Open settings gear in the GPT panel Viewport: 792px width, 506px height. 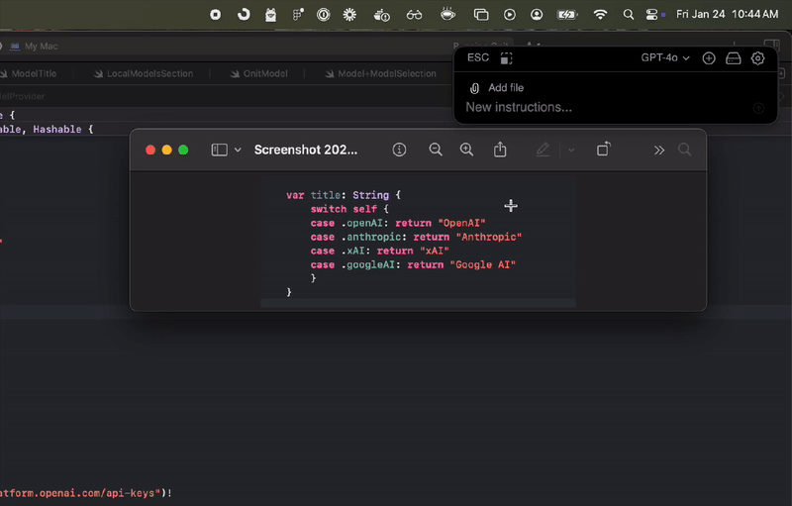point(758,58)
